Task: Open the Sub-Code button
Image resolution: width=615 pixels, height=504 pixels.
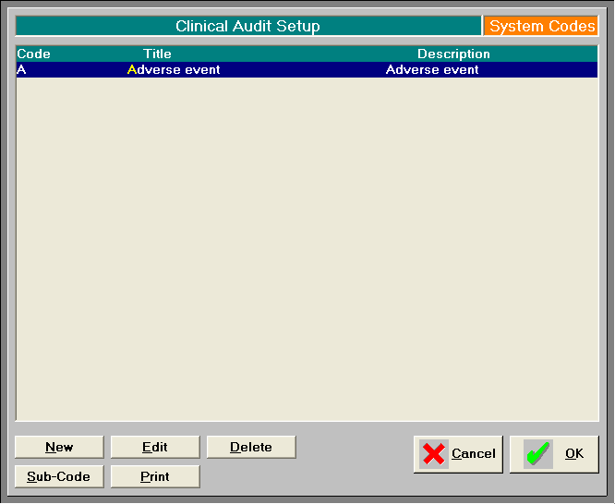Action: pyautogui.click(x=59, y=476)
